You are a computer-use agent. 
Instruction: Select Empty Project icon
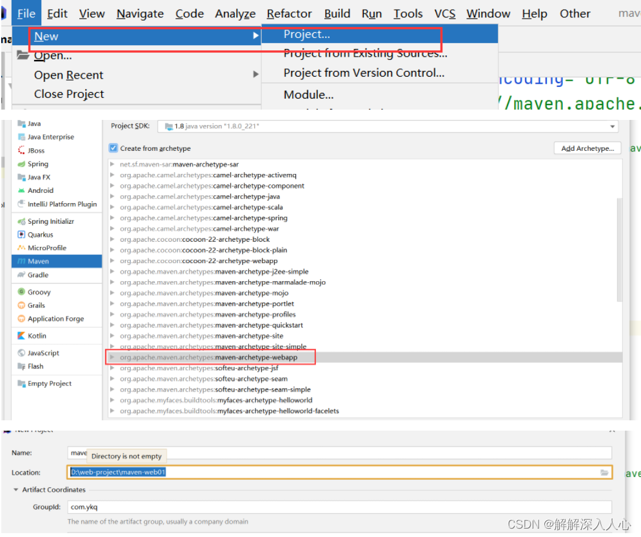[21, 384]
